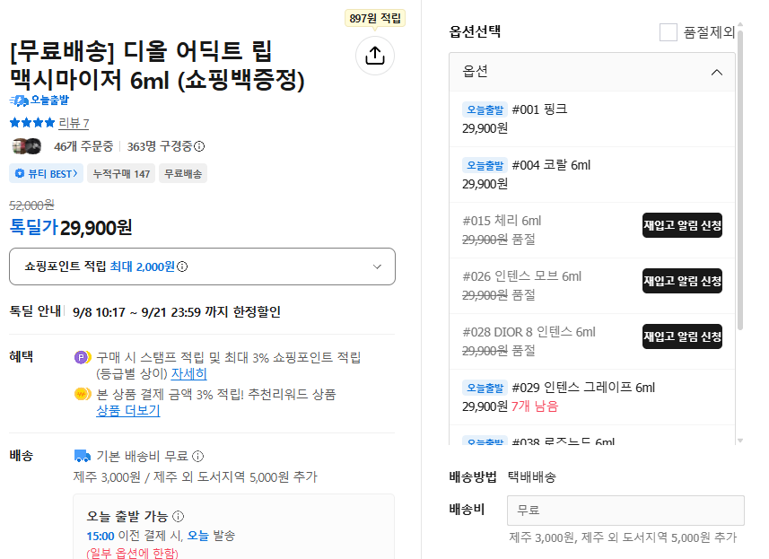Click the 누적구매 147 tag
Image resolution: width=769 pixels, height=559 pixels.
121,173
